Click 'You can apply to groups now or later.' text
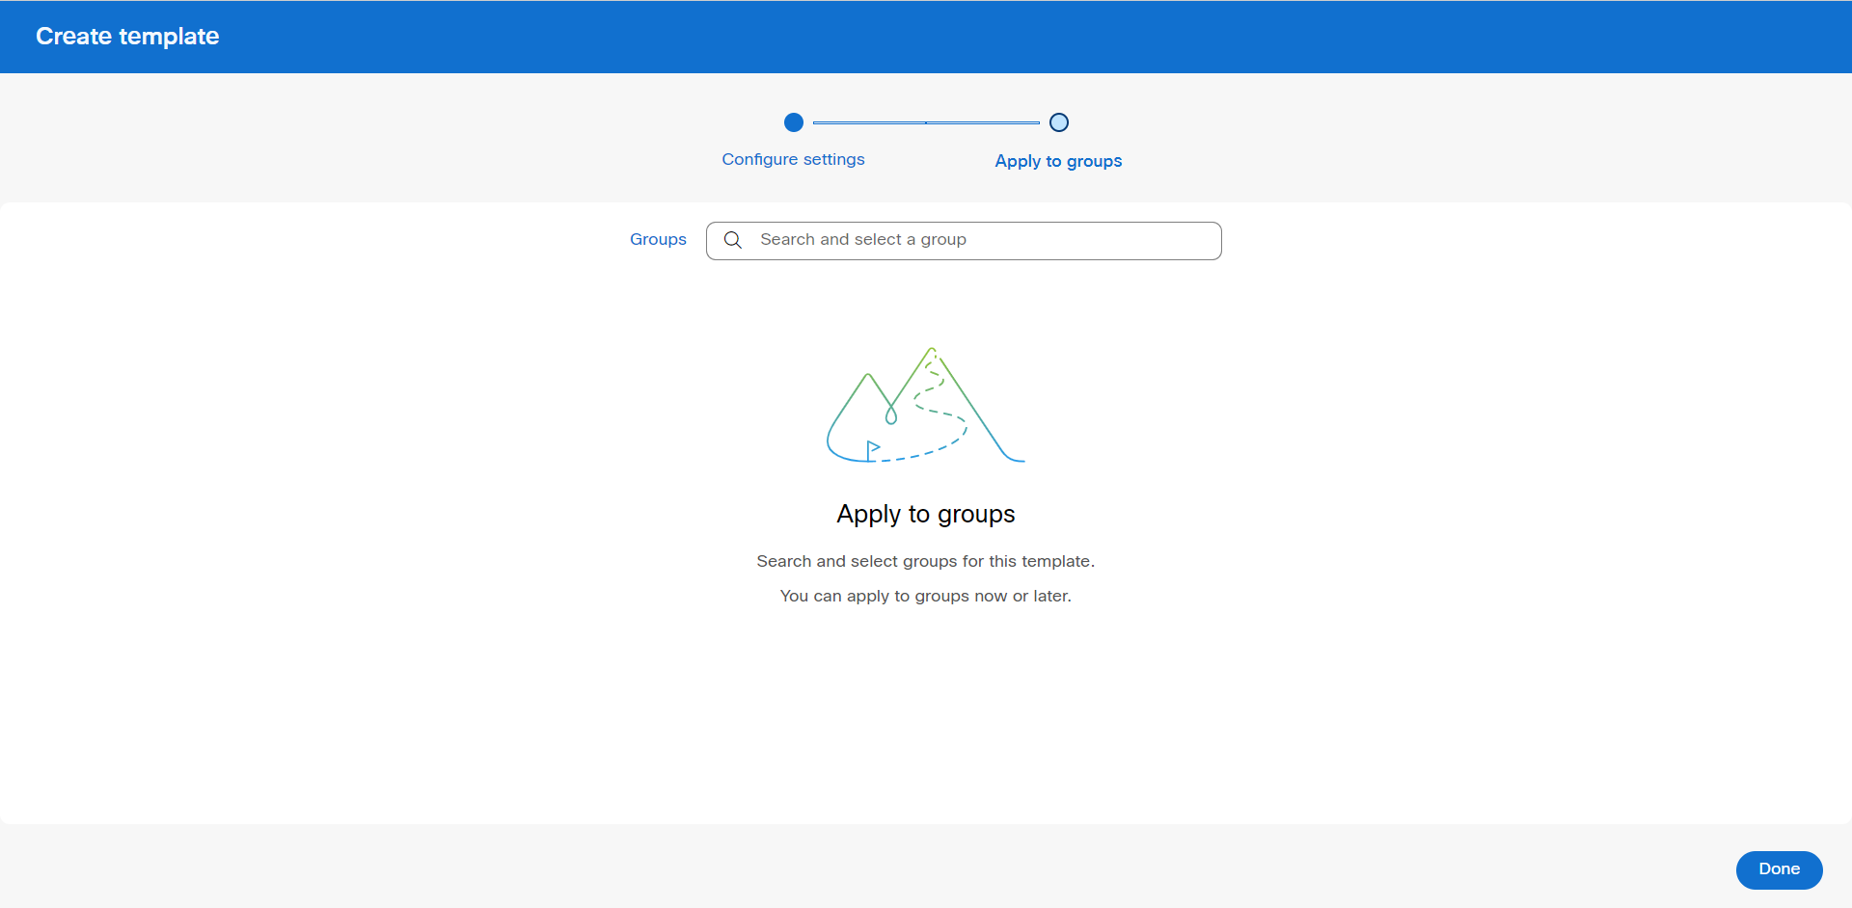The image size is (1852, 908). click(926, 596)
